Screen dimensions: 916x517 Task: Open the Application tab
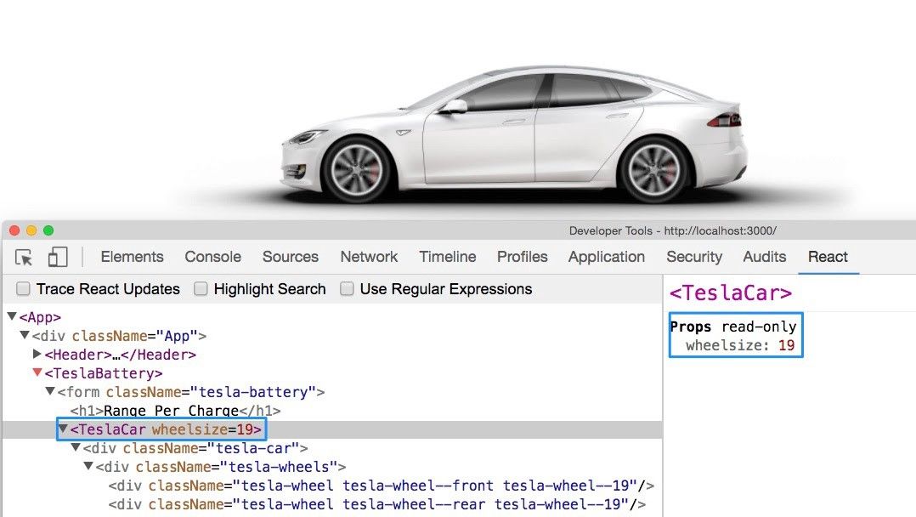[606, 257]
